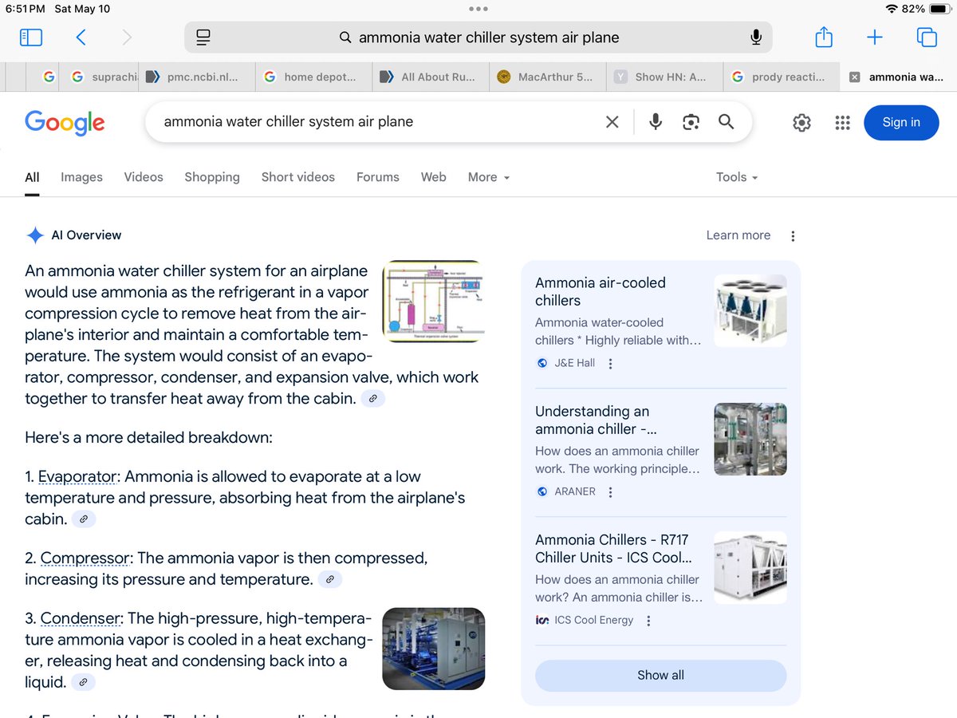Switch to Images results
This screenshot has width=957, height=718.
pyautogui.click(x=81, y=177)
